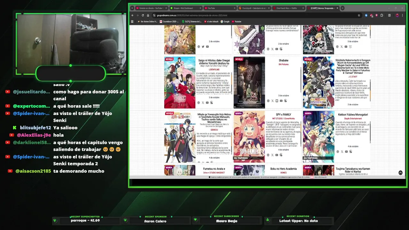409x230 pixels.
Task: Open the BN Pictures studio link
Action: coord(283,64)
